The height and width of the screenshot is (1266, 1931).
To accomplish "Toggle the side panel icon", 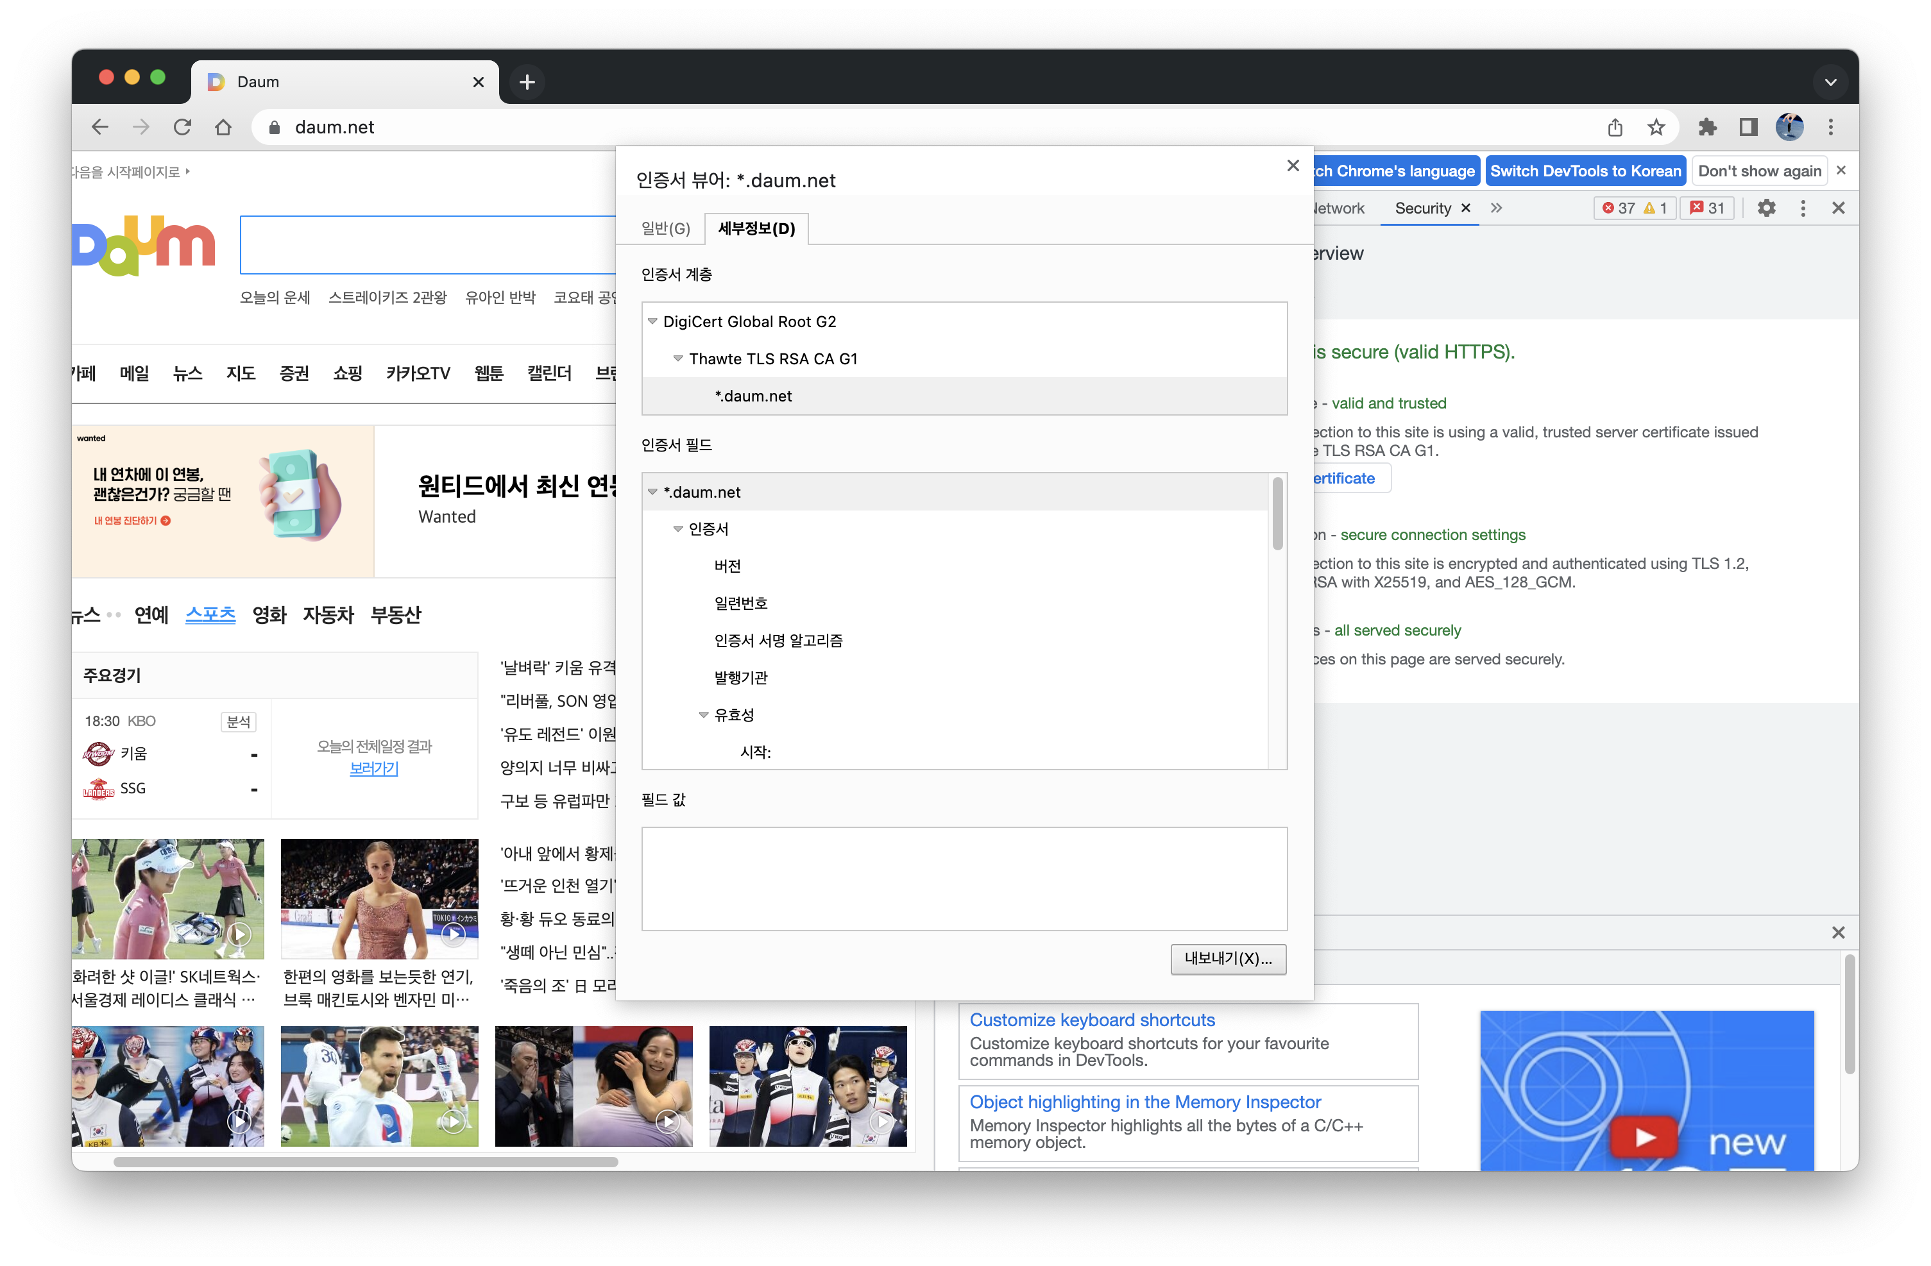I will coord(1748,128).
